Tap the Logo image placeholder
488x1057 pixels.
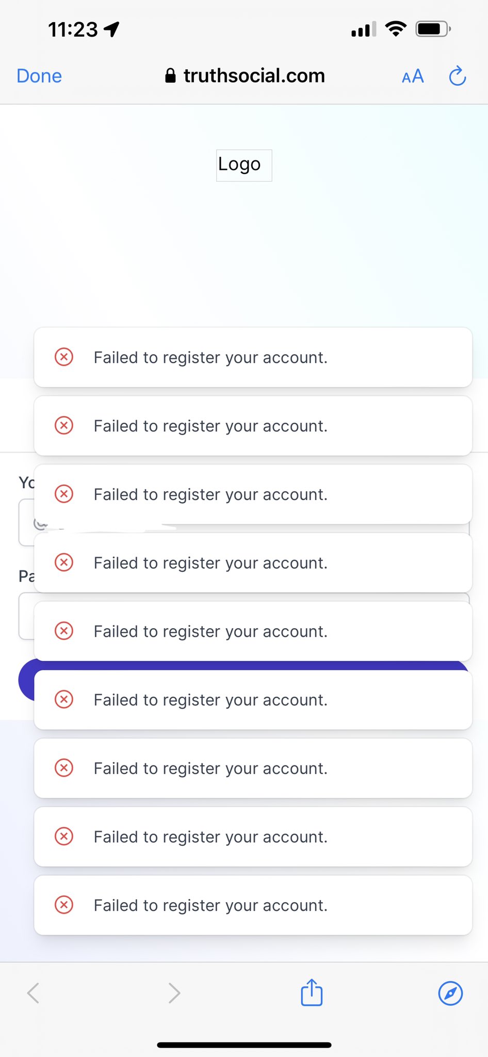[243, 165]
